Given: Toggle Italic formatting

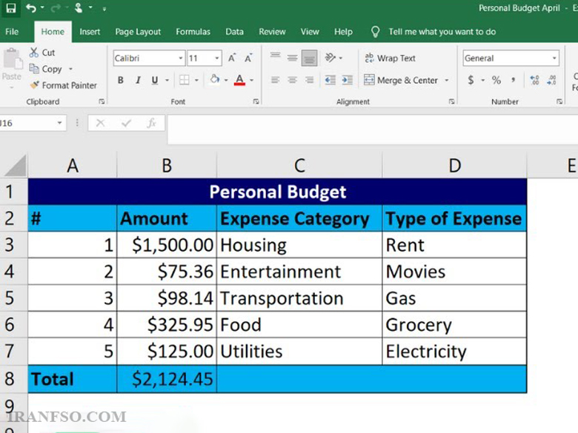Looking at the screenshot, I should [138, 80].
